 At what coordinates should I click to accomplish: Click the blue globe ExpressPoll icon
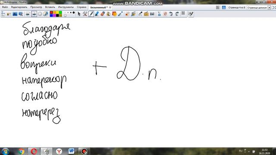click(x=46, y=14)
